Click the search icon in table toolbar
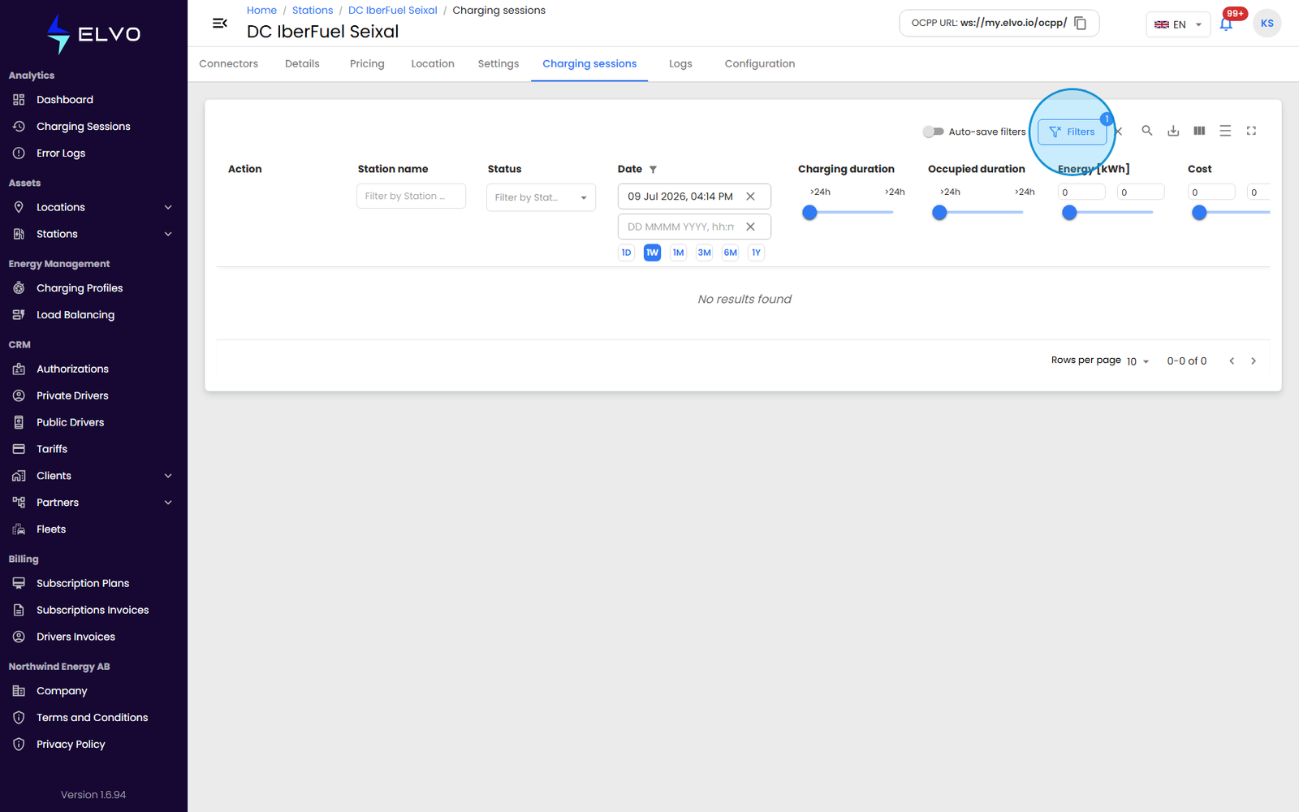The width and height of the screenshot is (1299, 812). 1147,131
